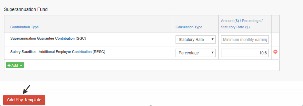Open the SGC Calculation Type select box
The image size is (303, 106).
(x=196, y=40)
